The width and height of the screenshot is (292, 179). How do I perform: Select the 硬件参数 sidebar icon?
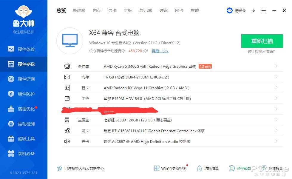[x=11, y=64]
